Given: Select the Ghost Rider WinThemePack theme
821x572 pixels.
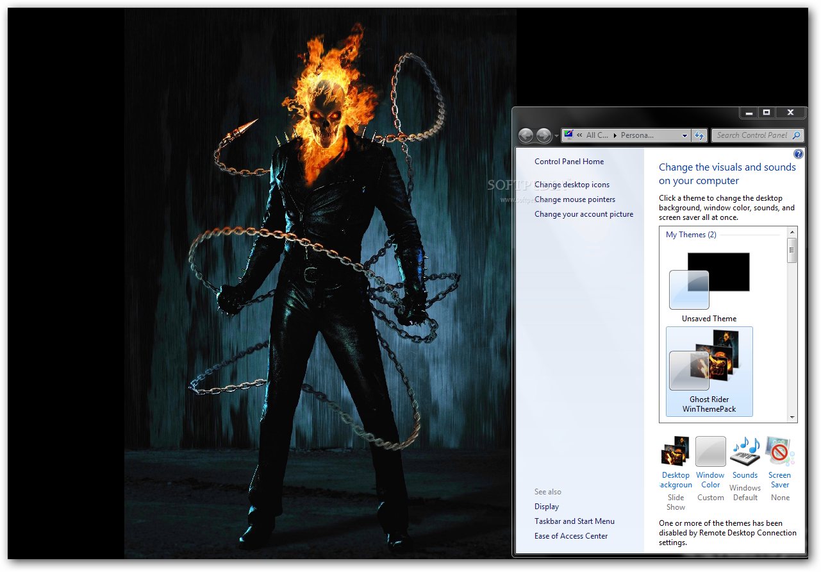Looking at the screenshot, I should coord(709,371).
